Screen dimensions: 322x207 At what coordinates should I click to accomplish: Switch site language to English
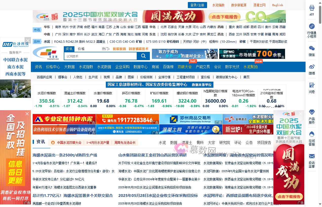click(x=277, y=5)
